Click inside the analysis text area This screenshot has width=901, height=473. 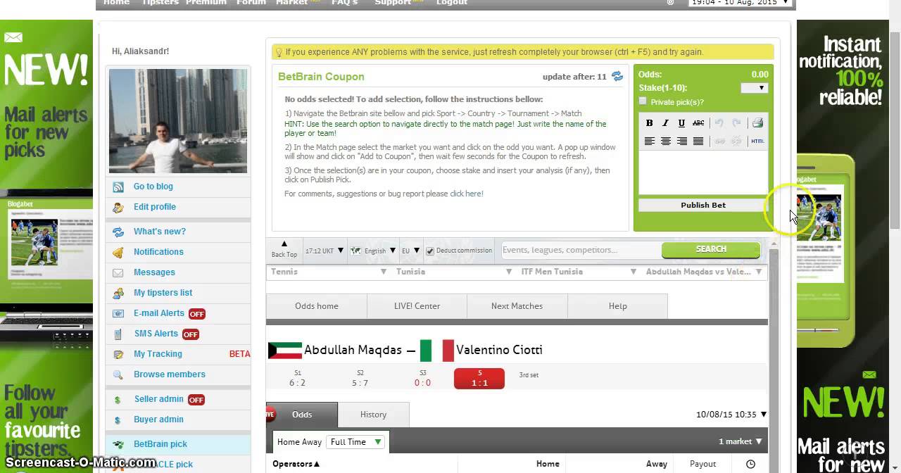[703, 172]
